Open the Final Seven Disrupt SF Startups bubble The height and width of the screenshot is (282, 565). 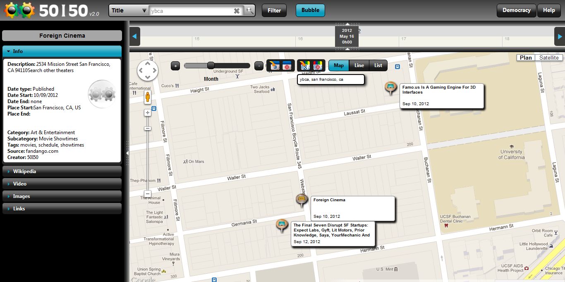tap(333, 234)
